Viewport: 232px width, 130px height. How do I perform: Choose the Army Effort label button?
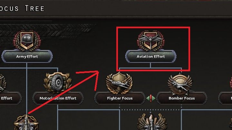(x=27, y=56)
